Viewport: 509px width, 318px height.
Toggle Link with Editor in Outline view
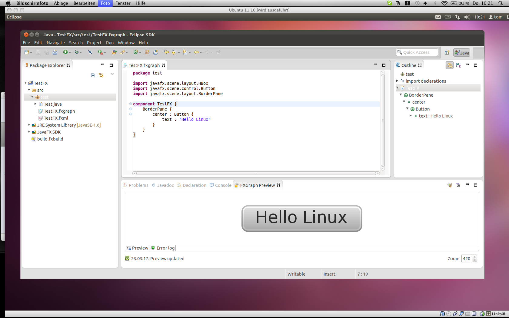450,65
